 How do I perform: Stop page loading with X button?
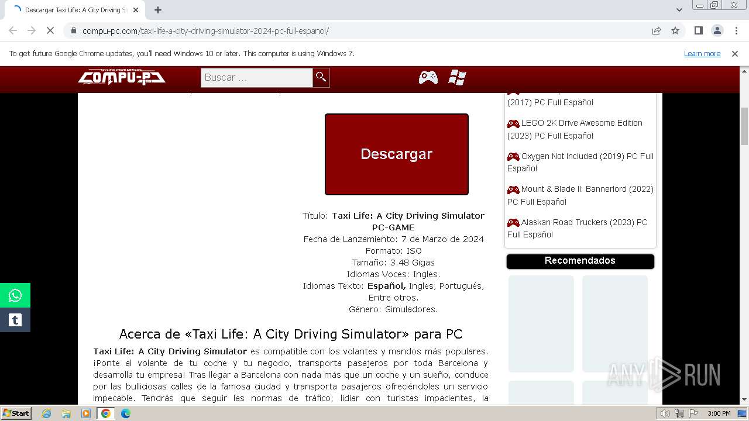click(x=50, y=30)
